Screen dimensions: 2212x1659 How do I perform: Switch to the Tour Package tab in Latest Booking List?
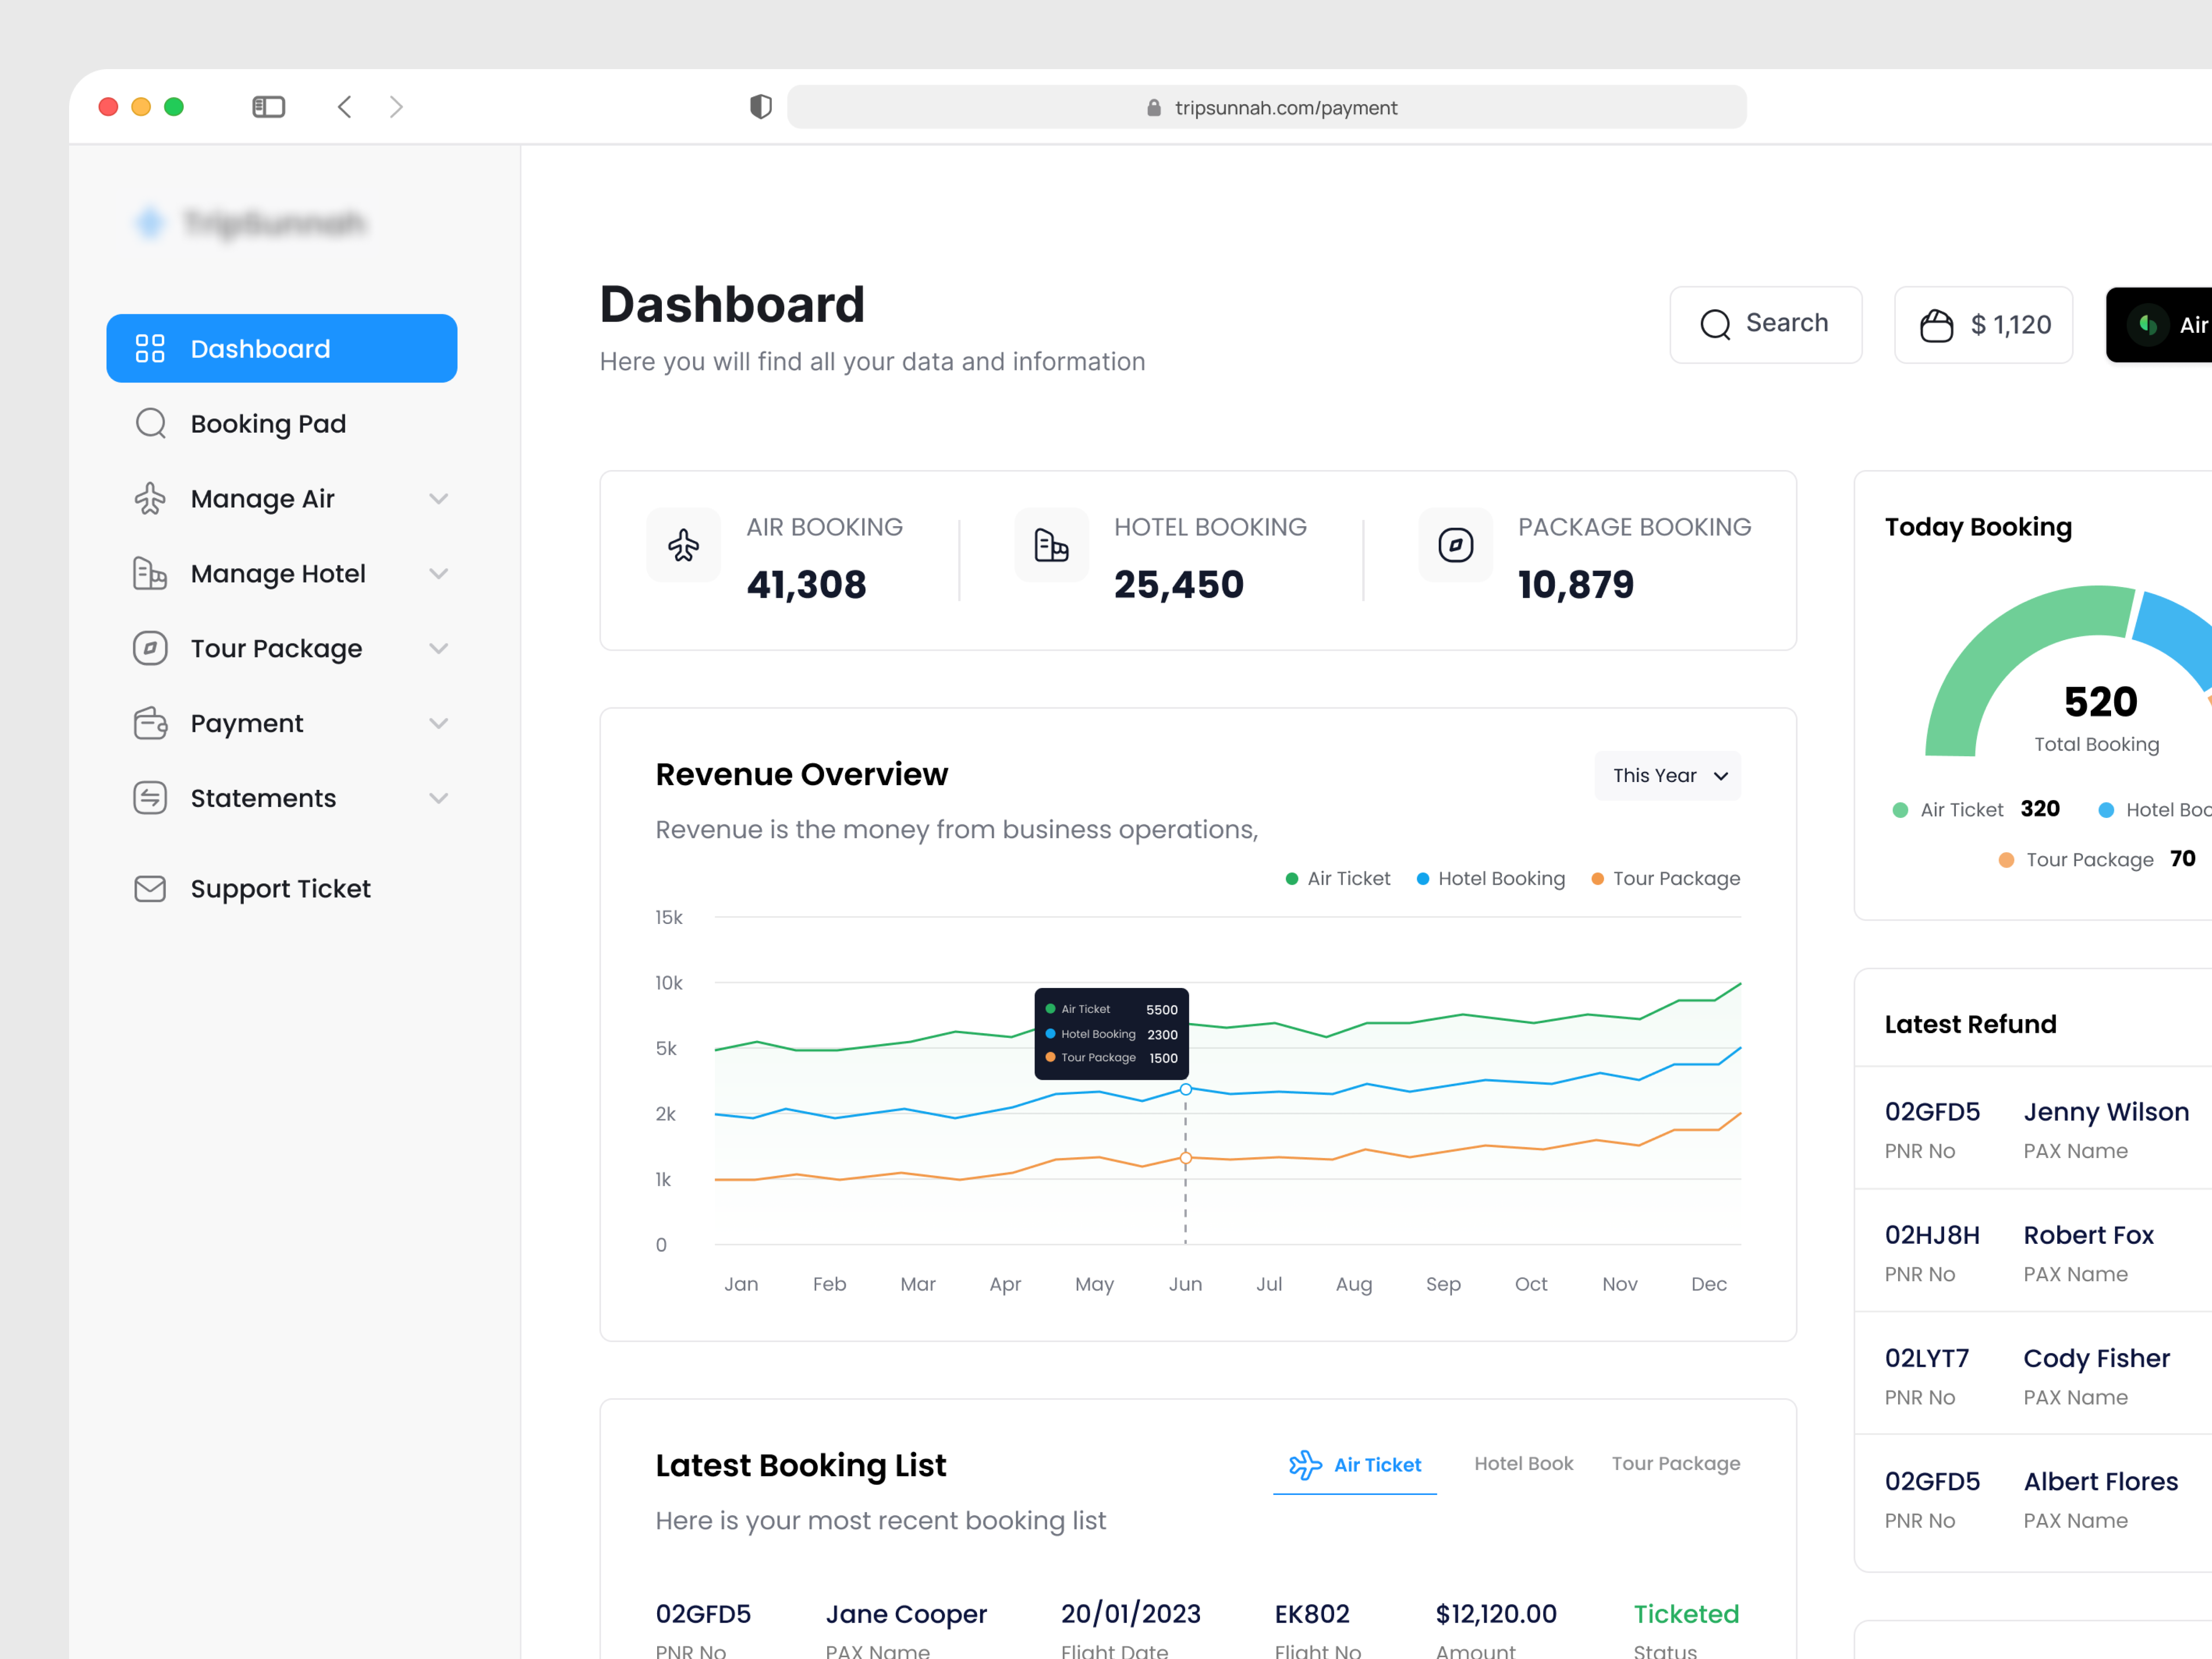tap(1676, 1463)
